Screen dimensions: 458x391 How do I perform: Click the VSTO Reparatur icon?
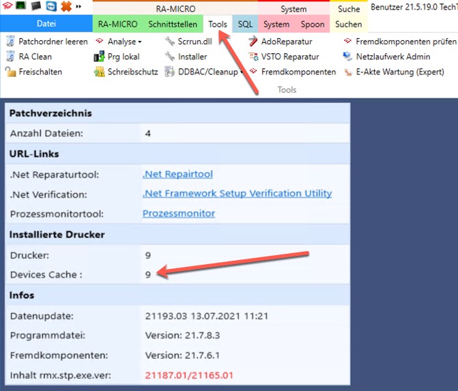click(x=253, y=56)
